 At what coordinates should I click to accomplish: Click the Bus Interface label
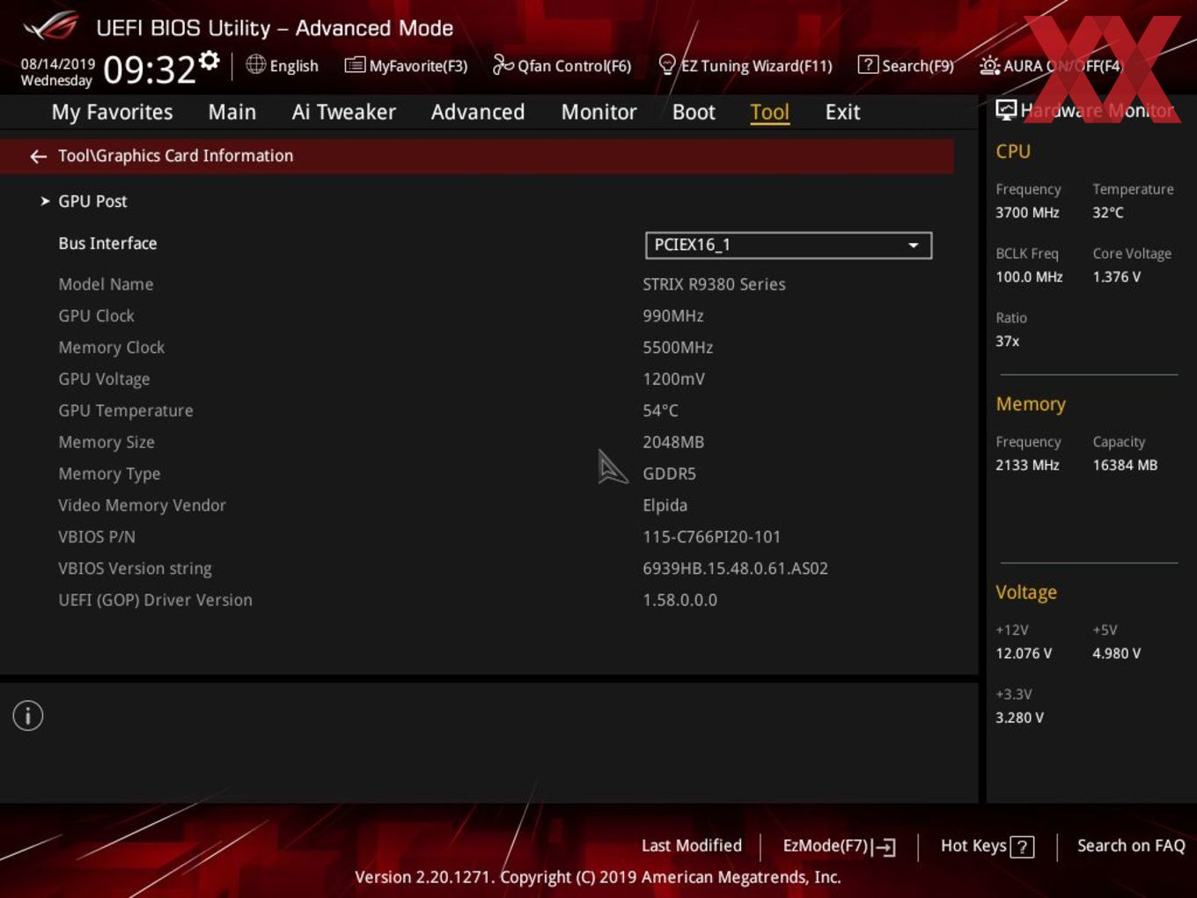point(107,244)
